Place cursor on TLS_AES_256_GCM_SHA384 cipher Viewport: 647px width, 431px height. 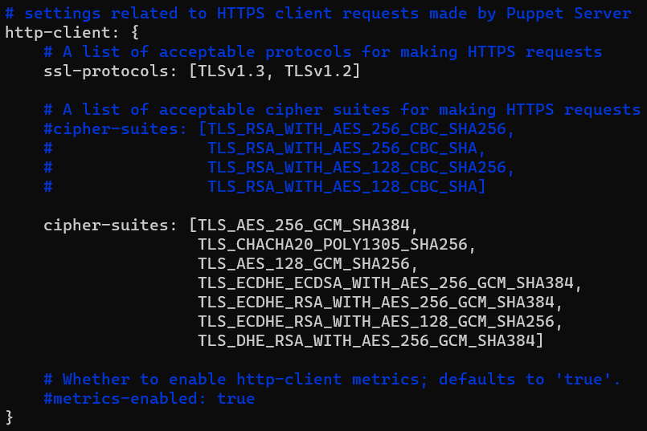tap(304, 225)
